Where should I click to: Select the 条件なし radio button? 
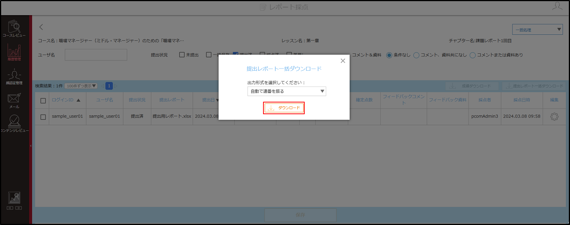389,55
